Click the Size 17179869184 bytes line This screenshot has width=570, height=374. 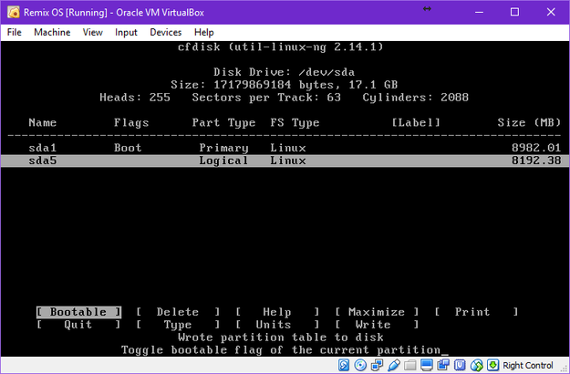click(x=284, y=85)
